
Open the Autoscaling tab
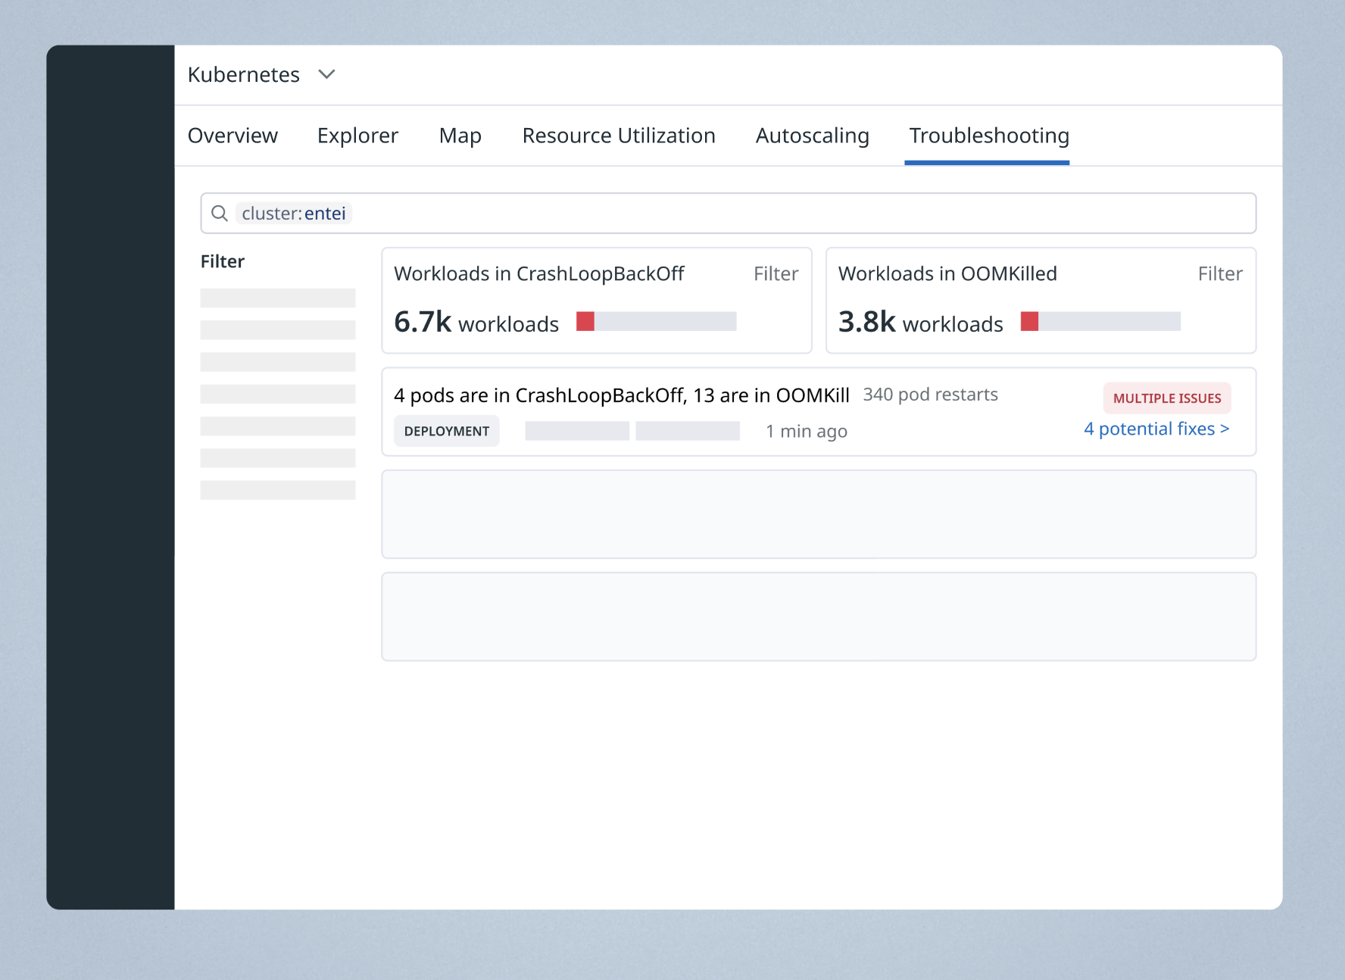[x=812, y=136]
